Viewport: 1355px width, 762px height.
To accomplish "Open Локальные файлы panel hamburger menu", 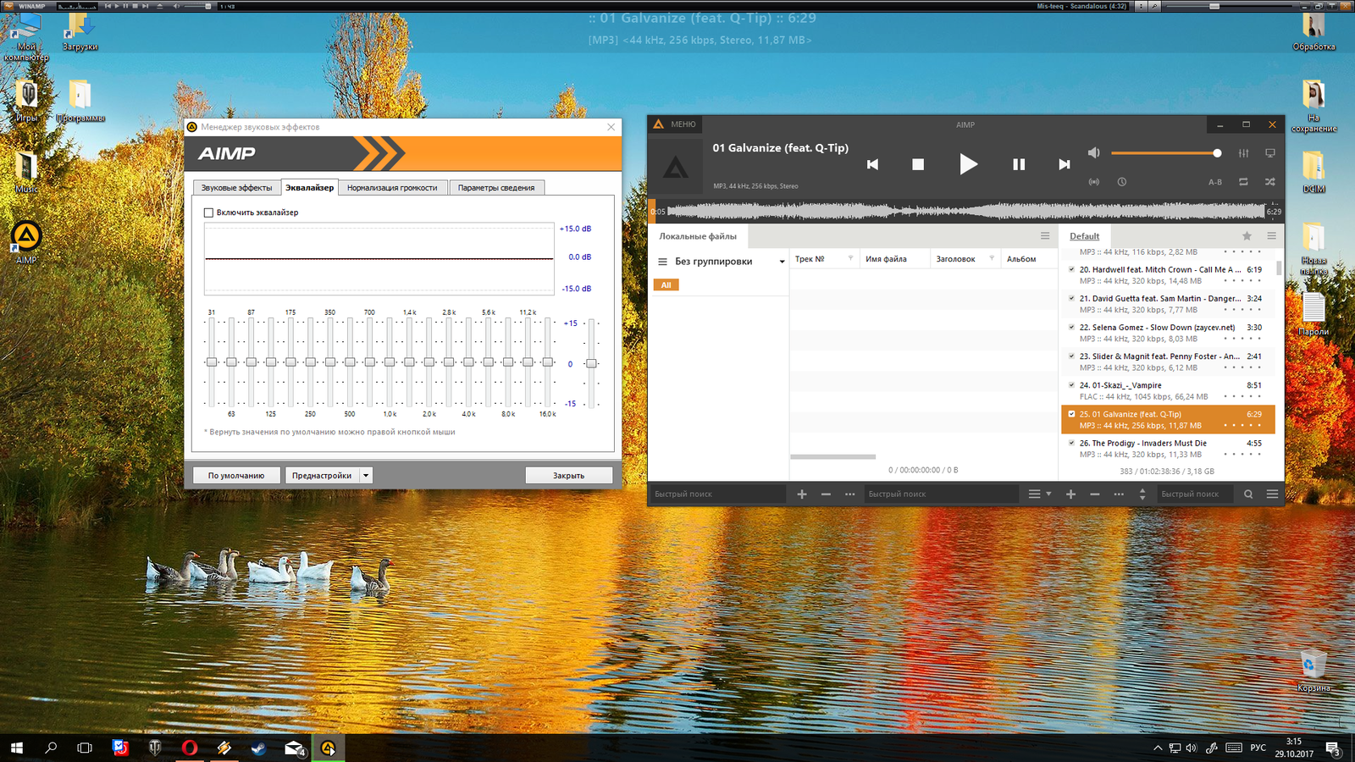I will coord(1045,236).
